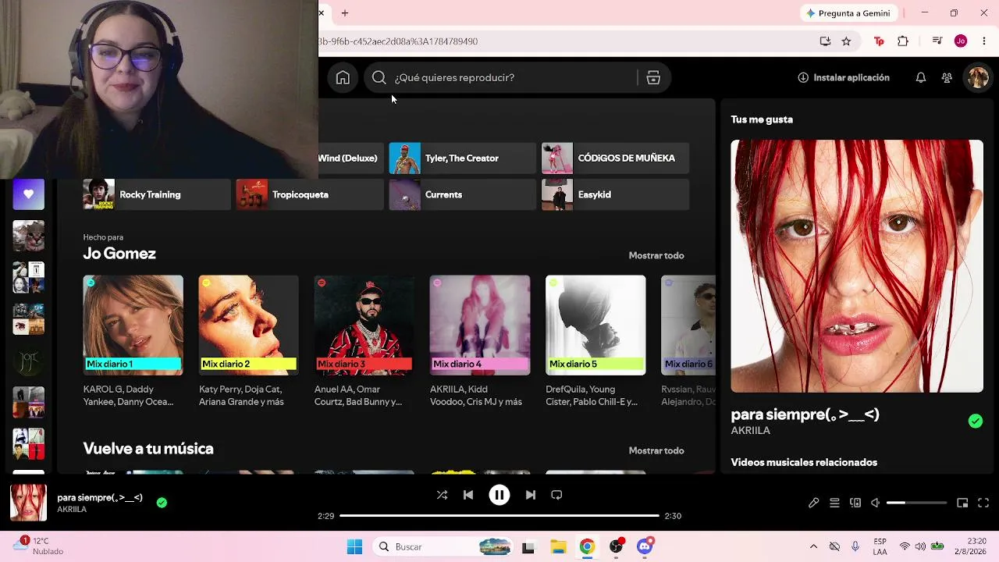Open Chrome media controls icon
The width and height of the screenshot is (999, 562).
(937, 41)
